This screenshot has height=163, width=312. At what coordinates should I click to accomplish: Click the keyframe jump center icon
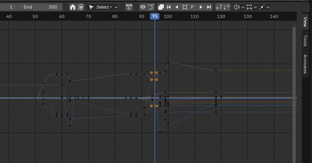185,7
